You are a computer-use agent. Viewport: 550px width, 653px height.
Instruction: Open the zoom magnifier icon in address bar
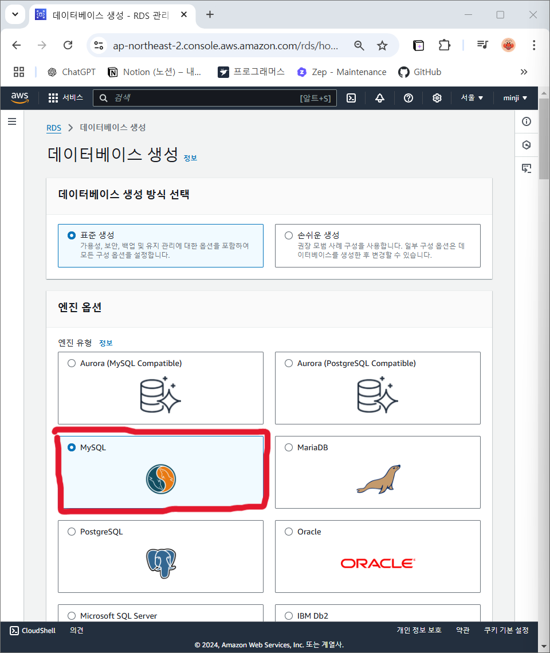point(359,45)
